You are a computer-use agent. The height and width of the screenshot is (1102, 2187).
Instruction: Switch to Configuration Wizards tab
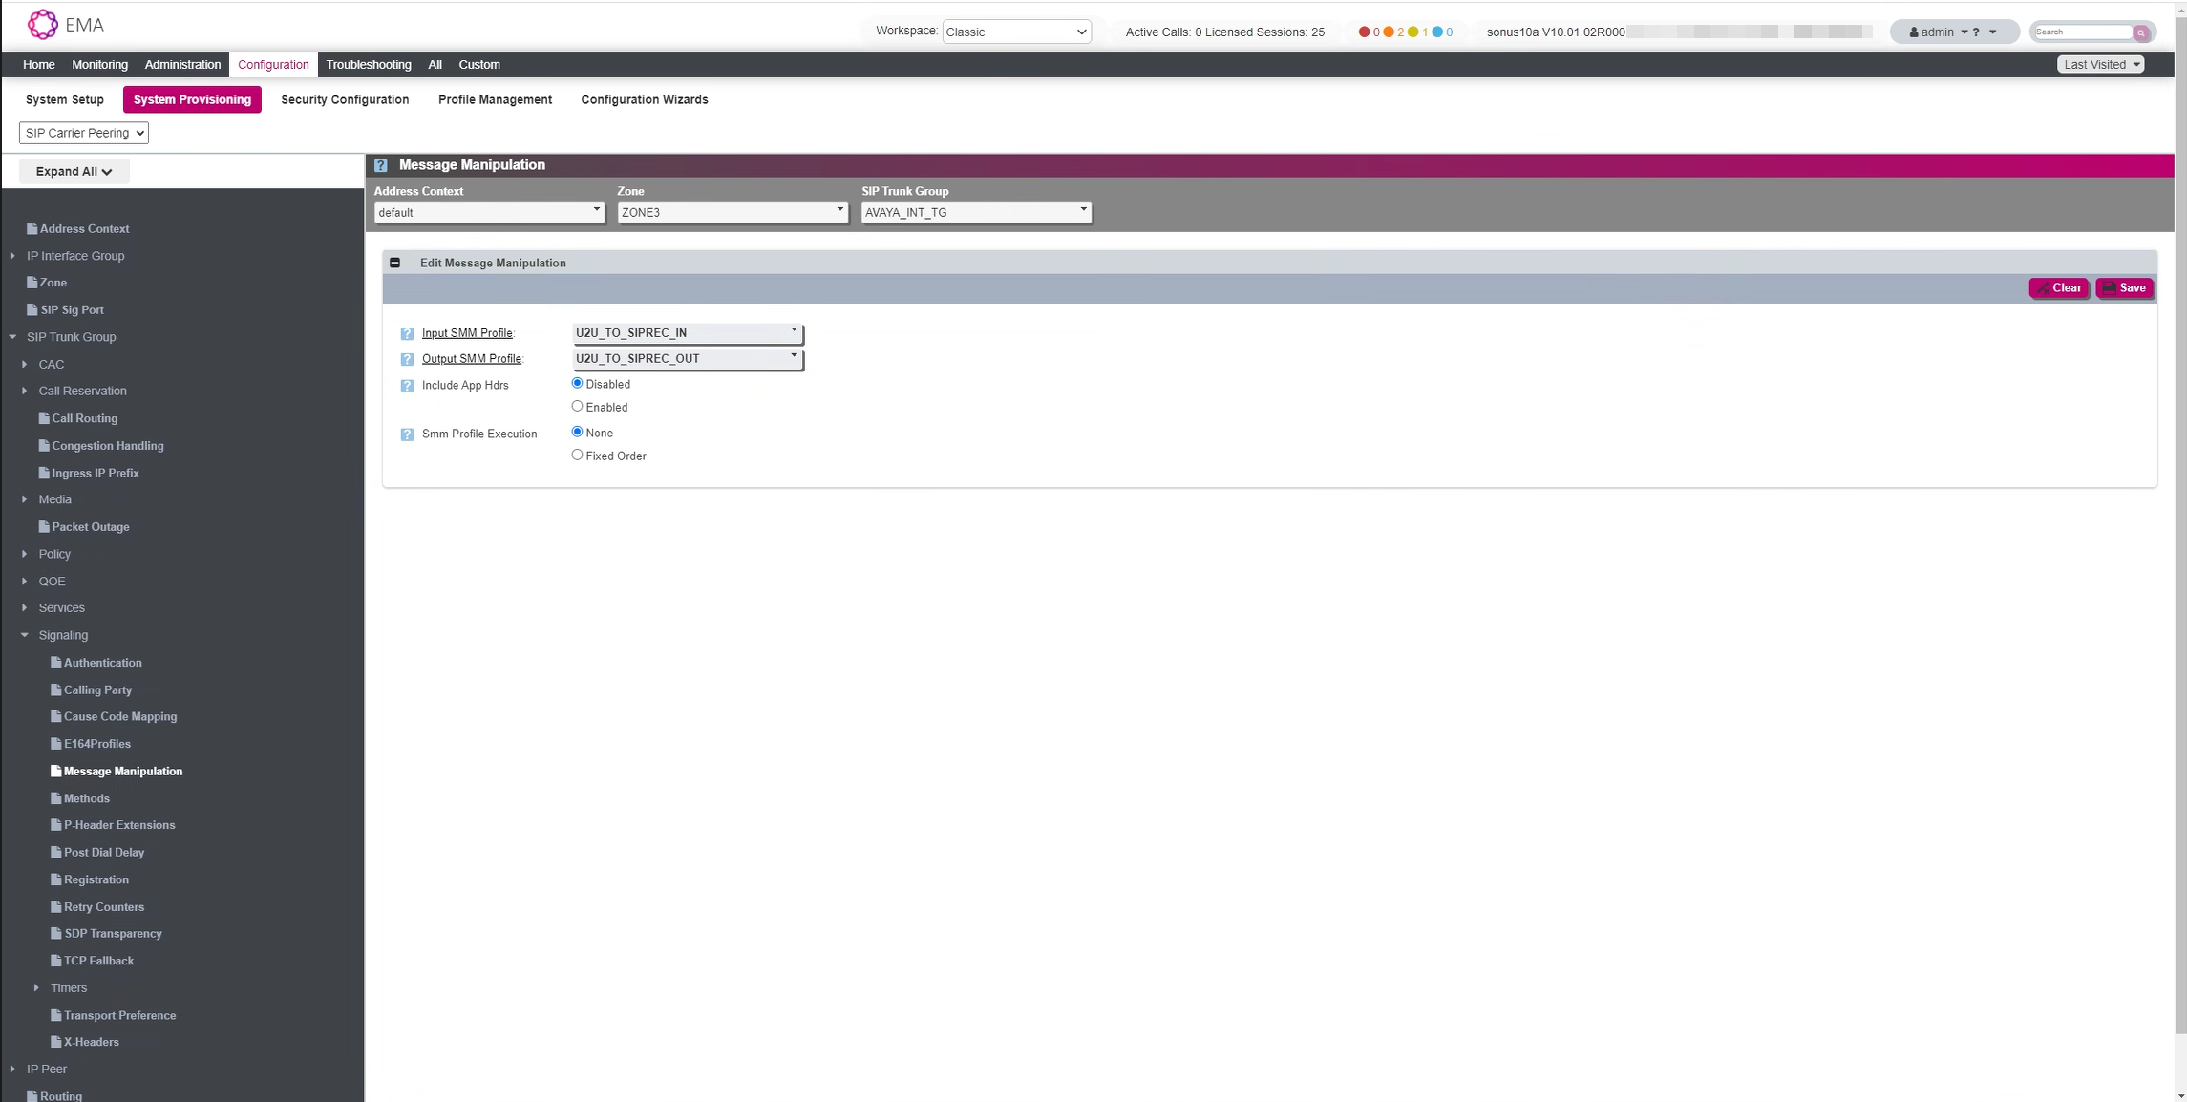[645, 100]
